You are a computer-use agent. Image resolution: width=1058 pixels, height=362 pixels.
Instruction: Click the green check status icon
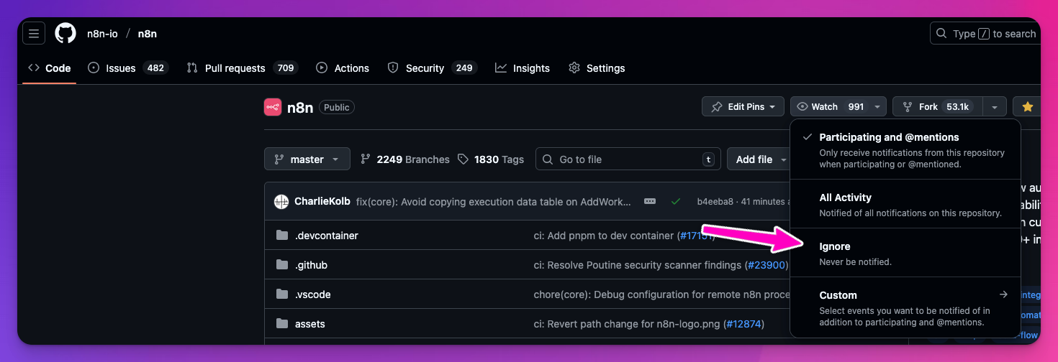[x=676, y=202]
